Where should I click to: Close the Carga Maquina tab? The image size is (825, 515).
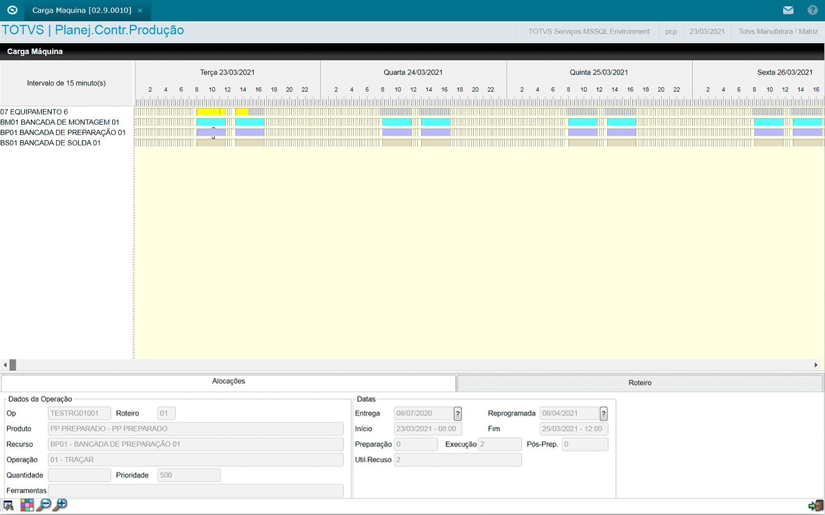(140, 11)
